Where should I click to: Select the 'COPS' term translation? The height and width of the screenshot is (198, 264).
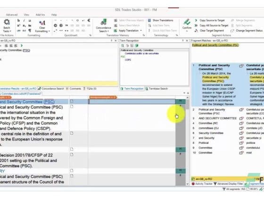point(128,60)
